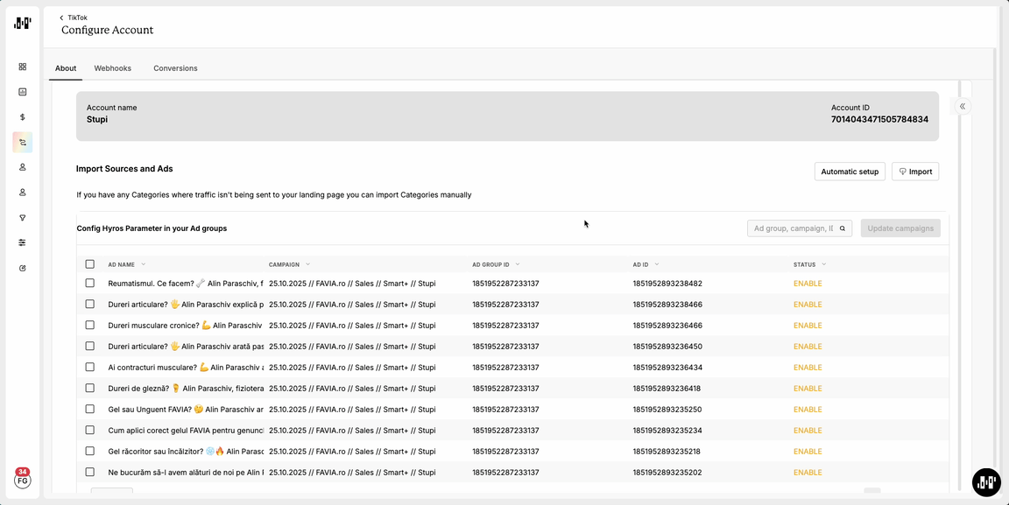Switch to the Webhooks tab

pos(113,68)
